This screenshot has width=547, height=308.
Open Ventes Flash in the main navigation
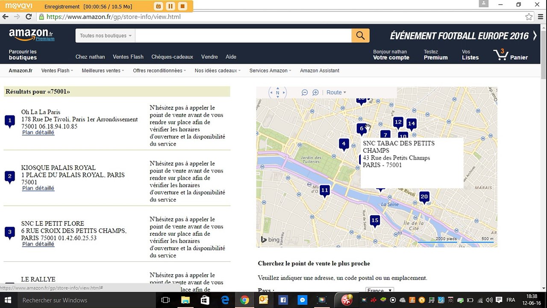(128, 57)
